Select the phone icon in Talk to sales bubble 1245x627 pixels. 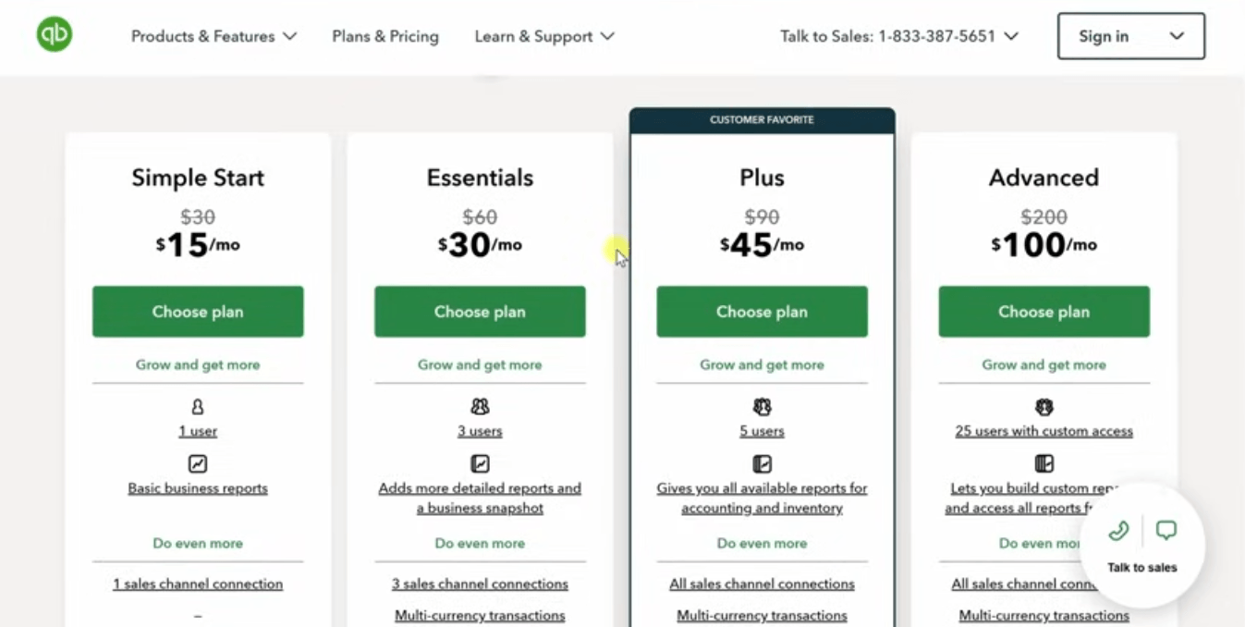click(x=1117, y=531)
